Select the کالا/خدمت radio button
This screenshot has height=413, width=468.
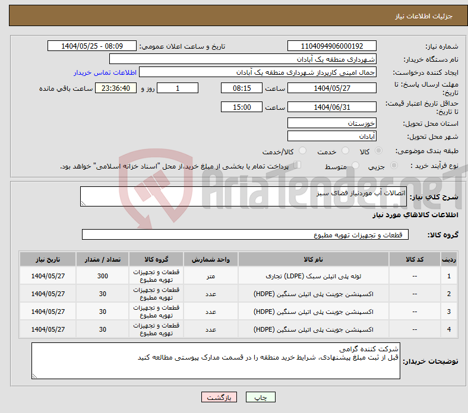tap(303, 151)
